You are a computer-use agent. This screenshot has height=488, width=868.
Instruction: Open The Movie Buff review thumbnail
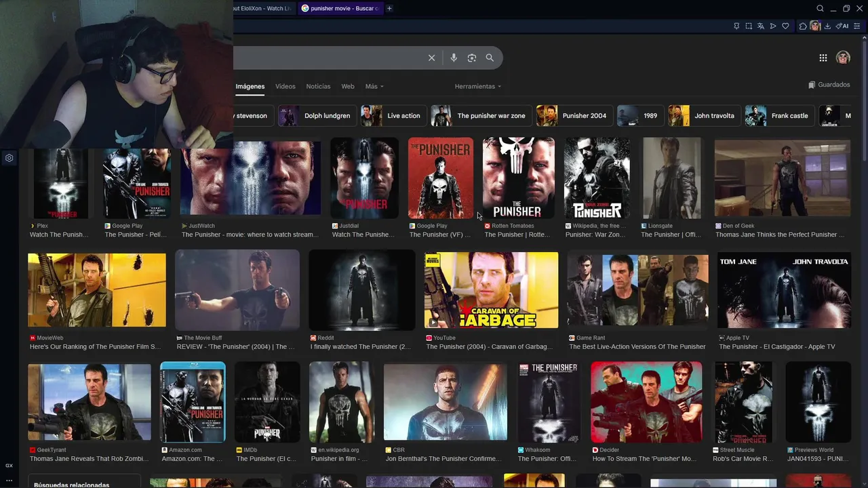tap(237, 290)
